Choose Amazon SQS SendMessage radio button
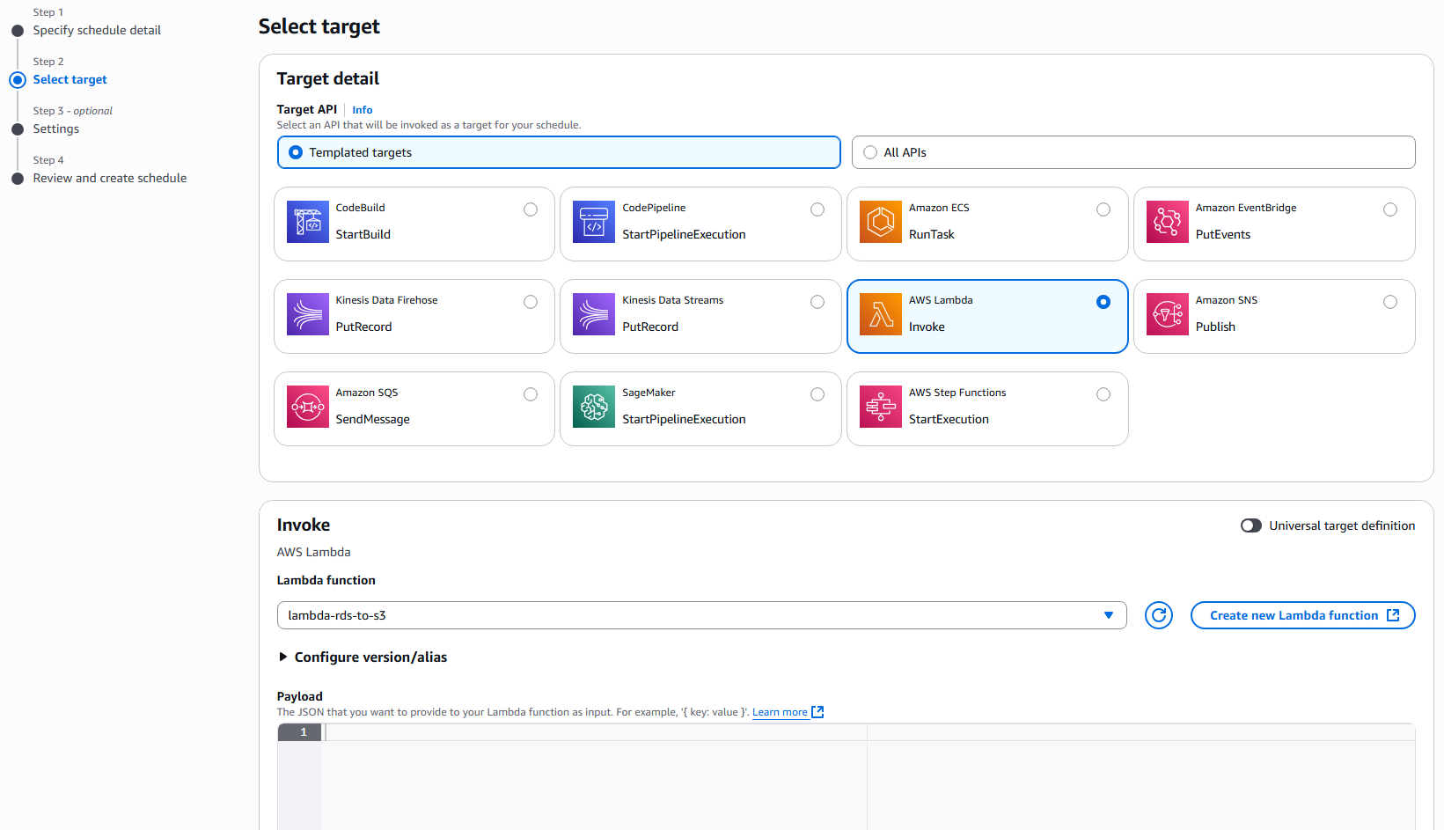This screenshot has width=1444, height=830. click(x=531, y=394)
